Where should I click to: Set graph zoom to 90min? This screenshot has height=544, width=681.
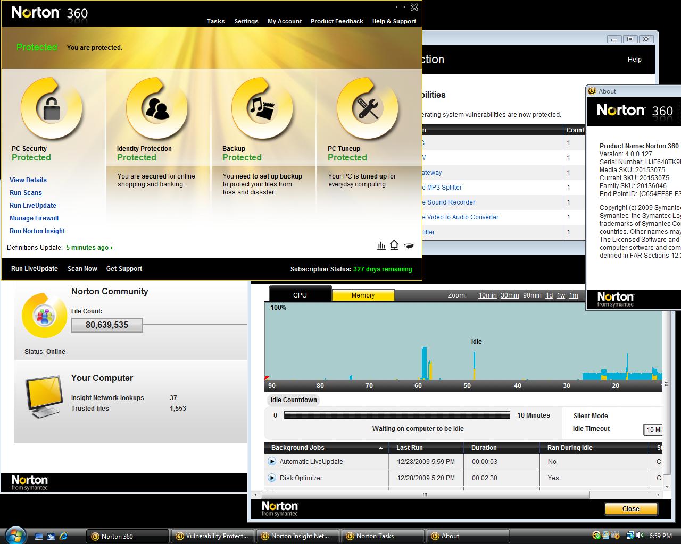(x=532, y=295)
